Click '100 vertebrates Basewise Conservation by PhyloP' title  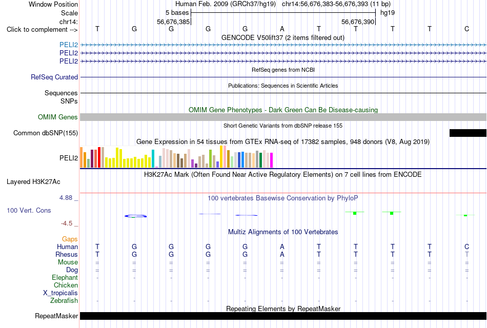click(283, 198)
